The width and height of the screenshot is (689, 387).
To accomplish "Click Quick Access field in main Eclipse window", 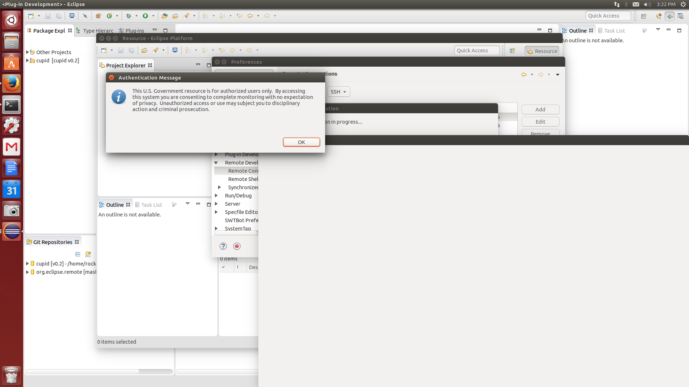I will pyautogui.click(x=608, y=16).
